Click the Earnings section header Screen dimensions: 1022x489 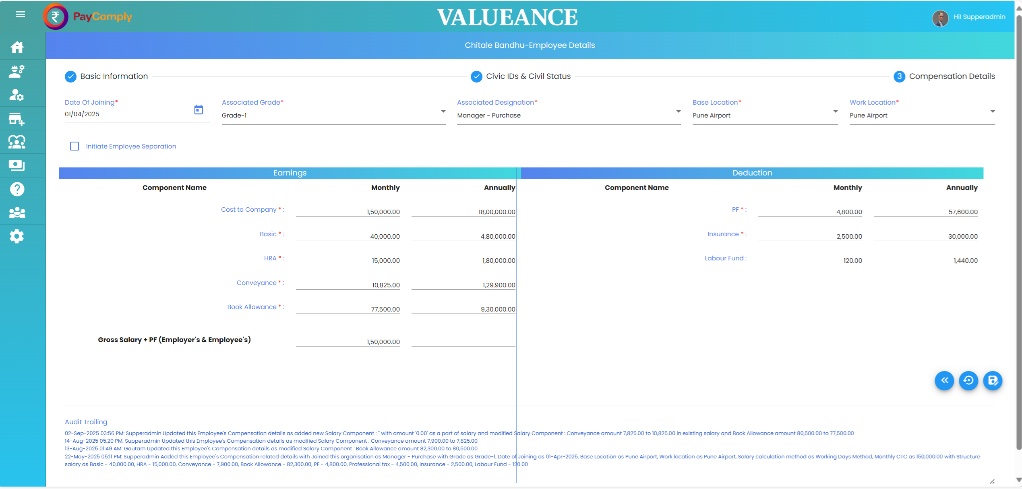290,173
